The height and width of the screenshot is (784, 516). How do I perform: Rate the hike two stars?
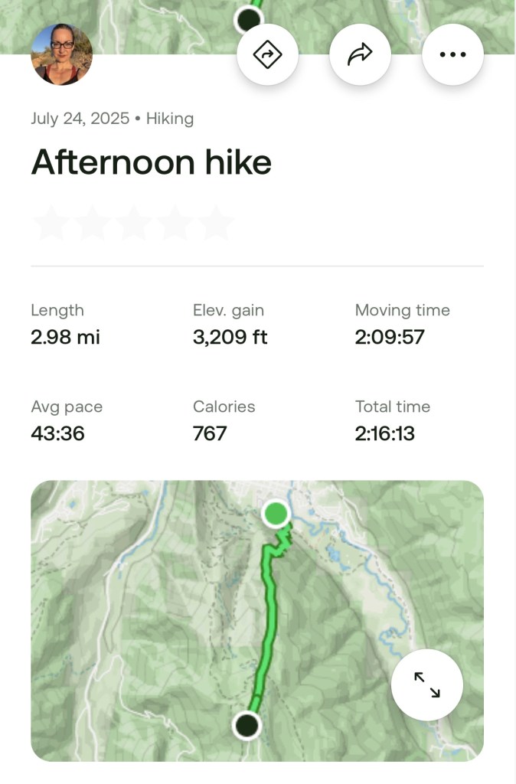tap(92, 224)
